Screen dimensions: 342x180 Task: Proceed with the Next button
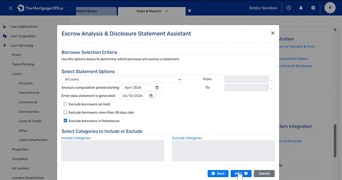(241, 173)
